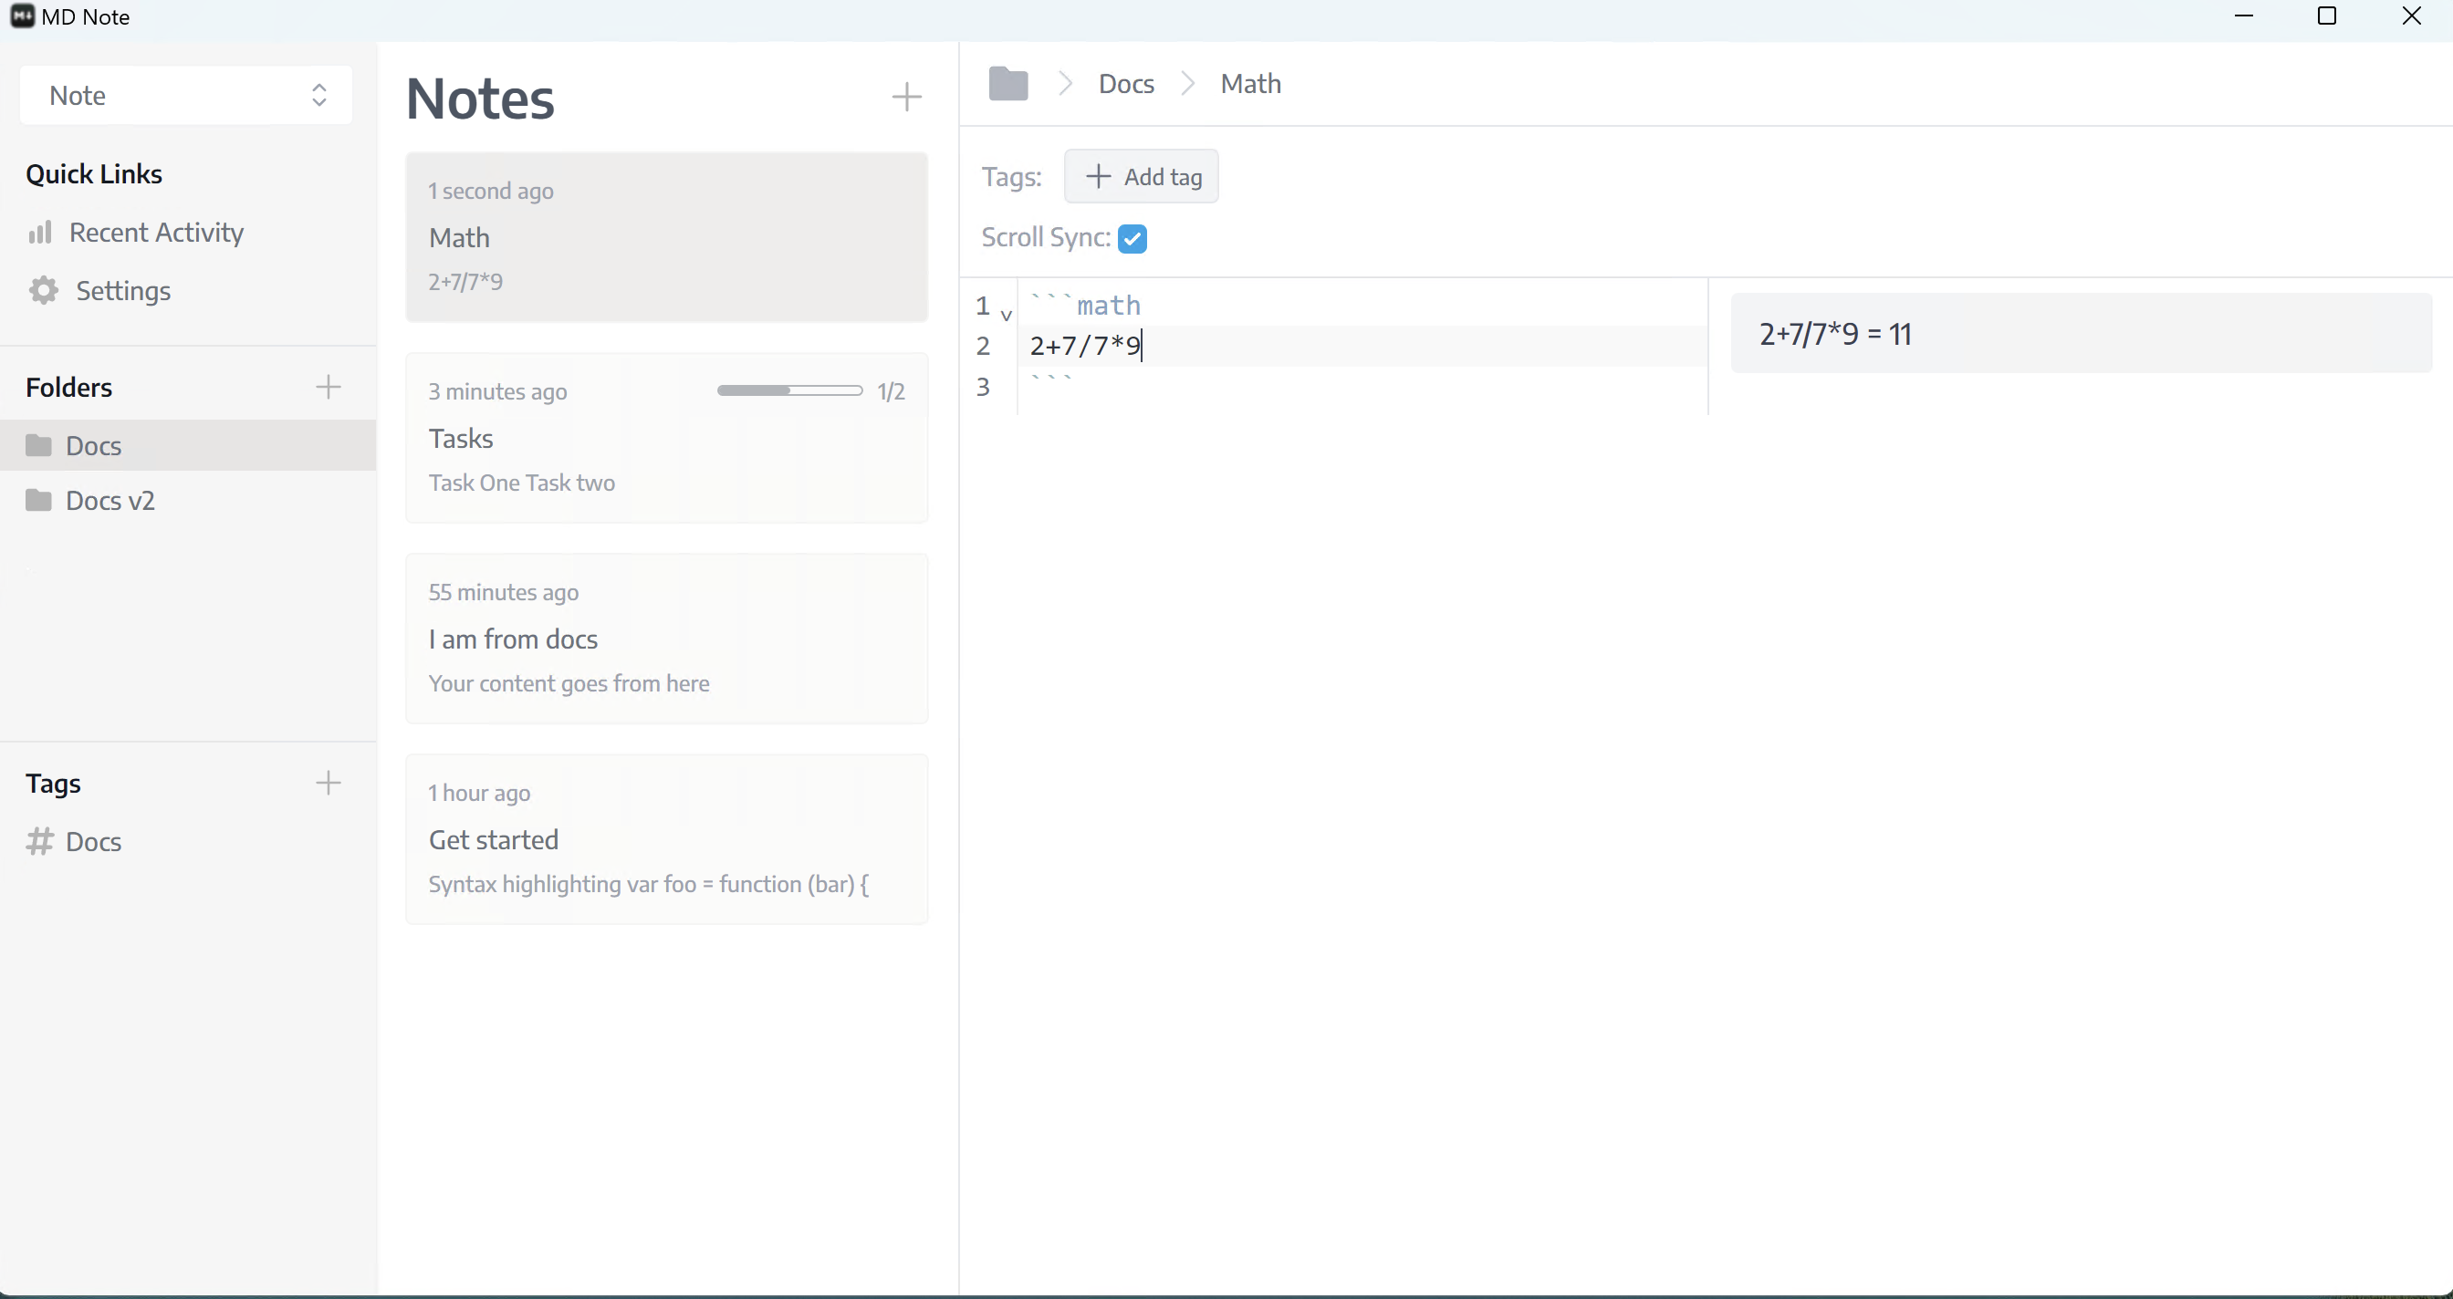
Task: Click the MD Note app logo icon
Action: tap(23, 16)
